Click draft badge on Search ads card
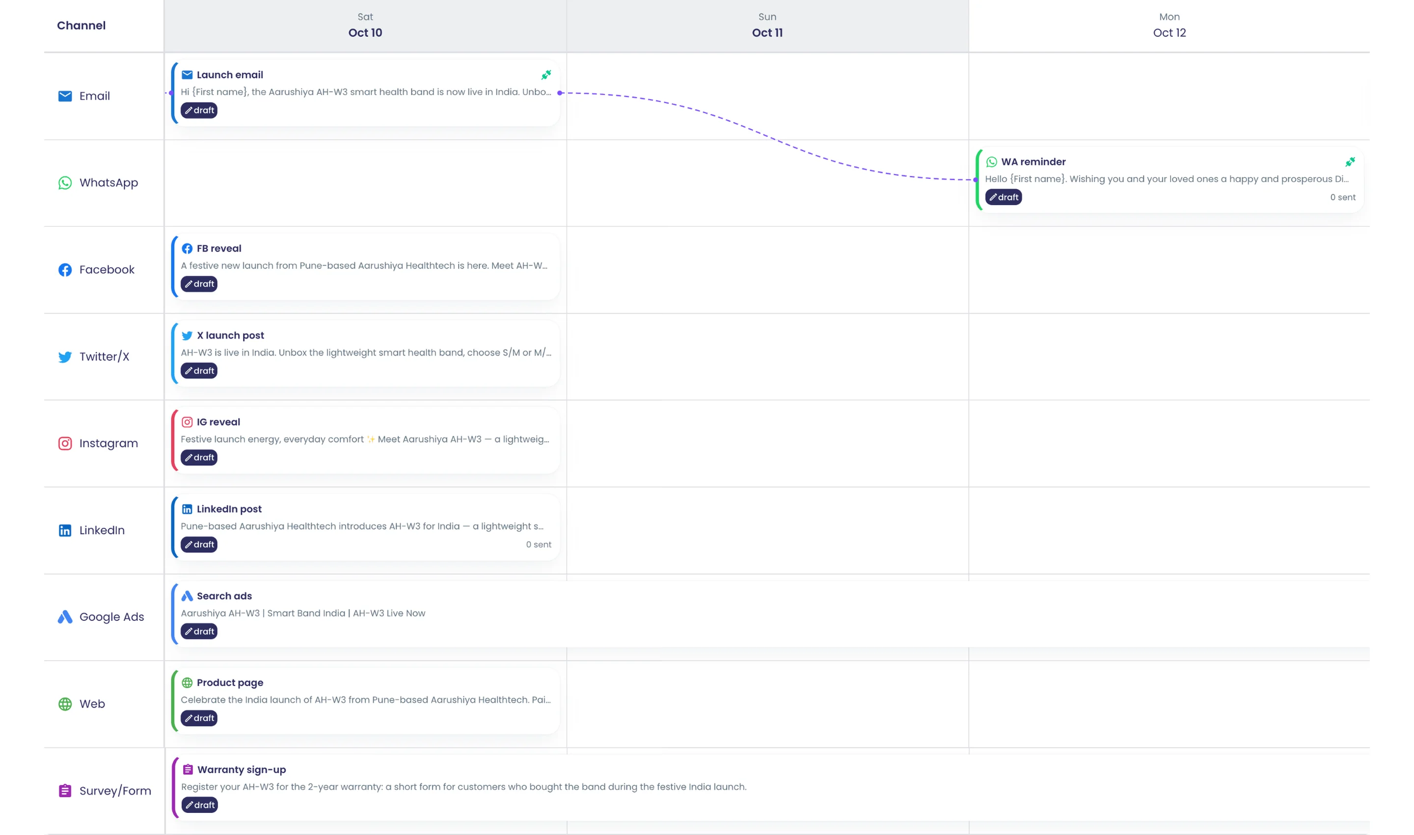 pos(199,631)
